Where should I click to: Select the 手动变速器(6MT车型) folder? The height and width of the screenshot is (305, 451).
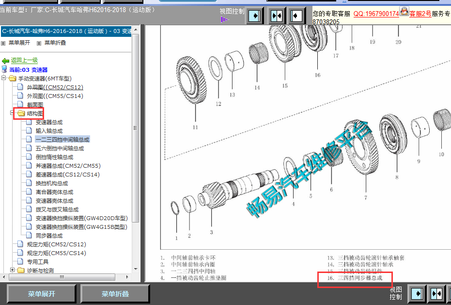pyautogui.click(x=45, y=79)
